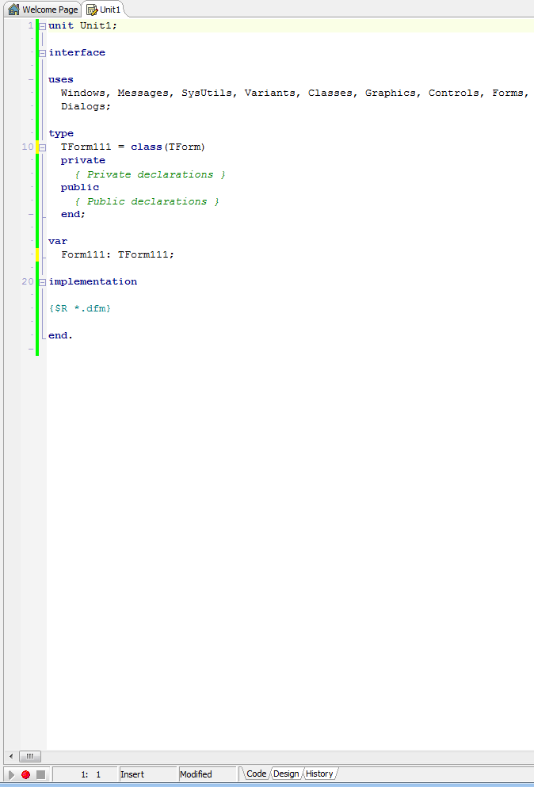This screenshot has width=534, height=787.
Task: Click the '{ Private declarations }' comment
Action: point(150,174)
